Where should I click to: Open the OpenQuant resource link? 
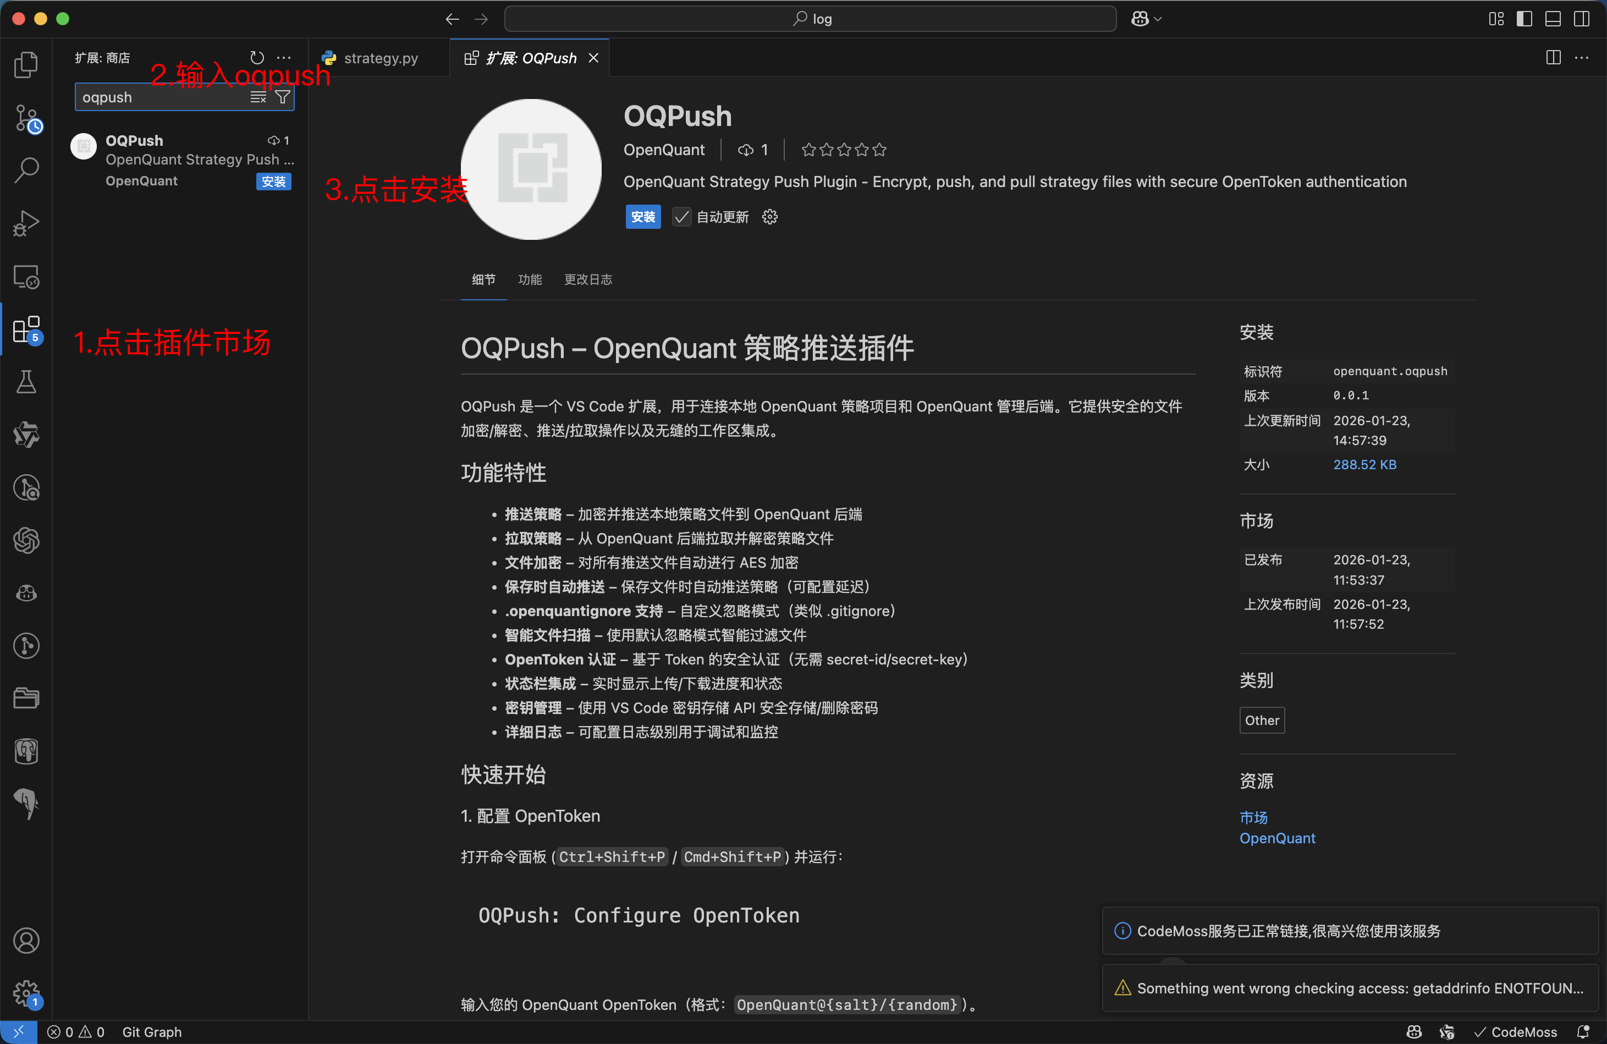[1277, 838]
